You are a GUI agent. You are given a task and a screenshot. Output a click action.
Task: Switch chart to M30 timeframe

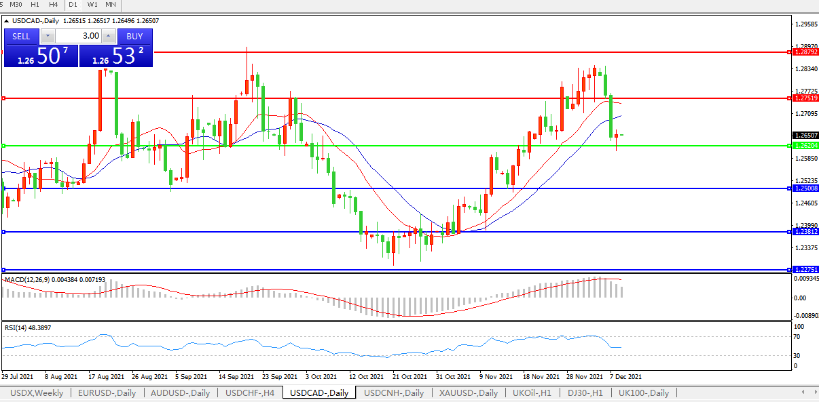[x=16, y=5]
